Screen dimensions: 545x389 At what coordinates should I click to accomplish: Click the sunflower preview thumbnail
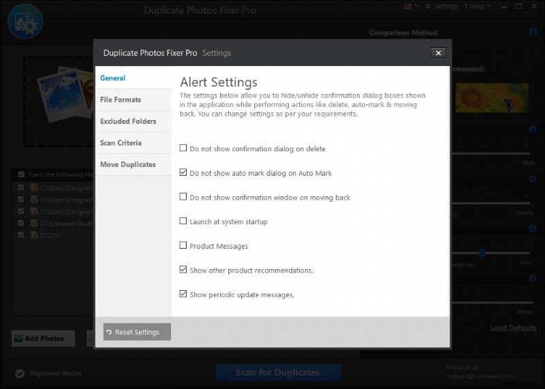492,97
